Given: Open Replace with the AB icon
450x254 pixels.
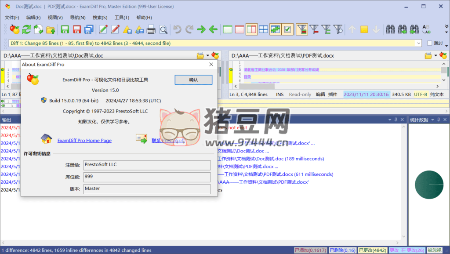Looking at the screenshot, I should tap(426, 29).
